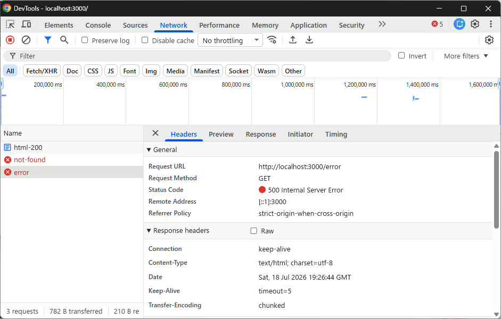Open the Performance panel
This screenshot has height=319, width=501.
(219, 25)
